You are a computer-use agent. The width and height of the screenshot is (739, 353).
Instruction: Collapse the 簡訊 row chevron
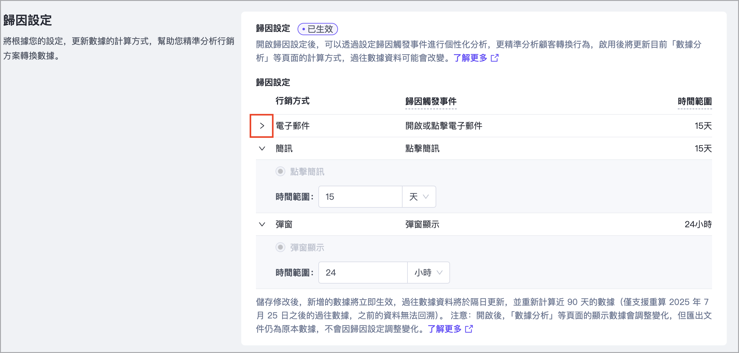coord(262,149)
